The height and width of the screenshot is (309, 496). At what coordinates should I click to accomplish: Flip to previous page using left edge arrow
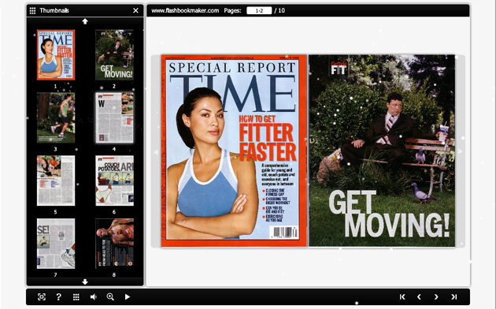click(x=156, y=152)
